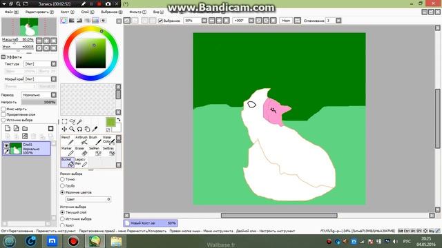Open the Холст menu

click(x=67, y=12)
